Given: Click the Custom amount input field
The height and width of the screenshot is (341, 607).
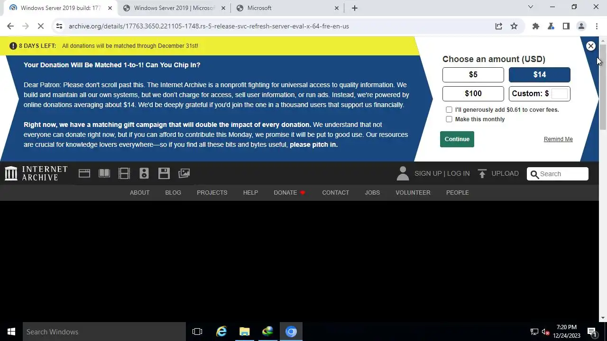Looking at the screenshot, I should (x=560, y=93).
